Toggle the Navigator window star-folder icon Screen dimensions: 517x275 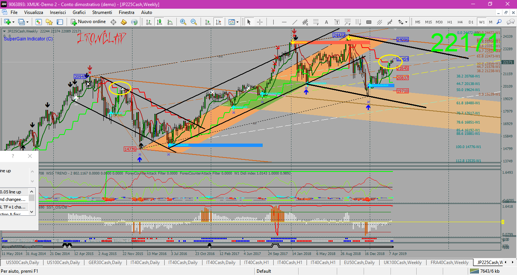click(x=49, y=22)
